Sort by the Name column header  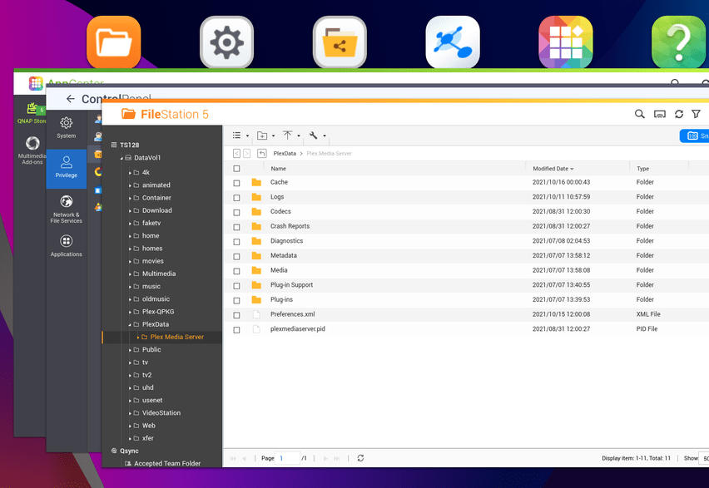[x=278, y=169]
